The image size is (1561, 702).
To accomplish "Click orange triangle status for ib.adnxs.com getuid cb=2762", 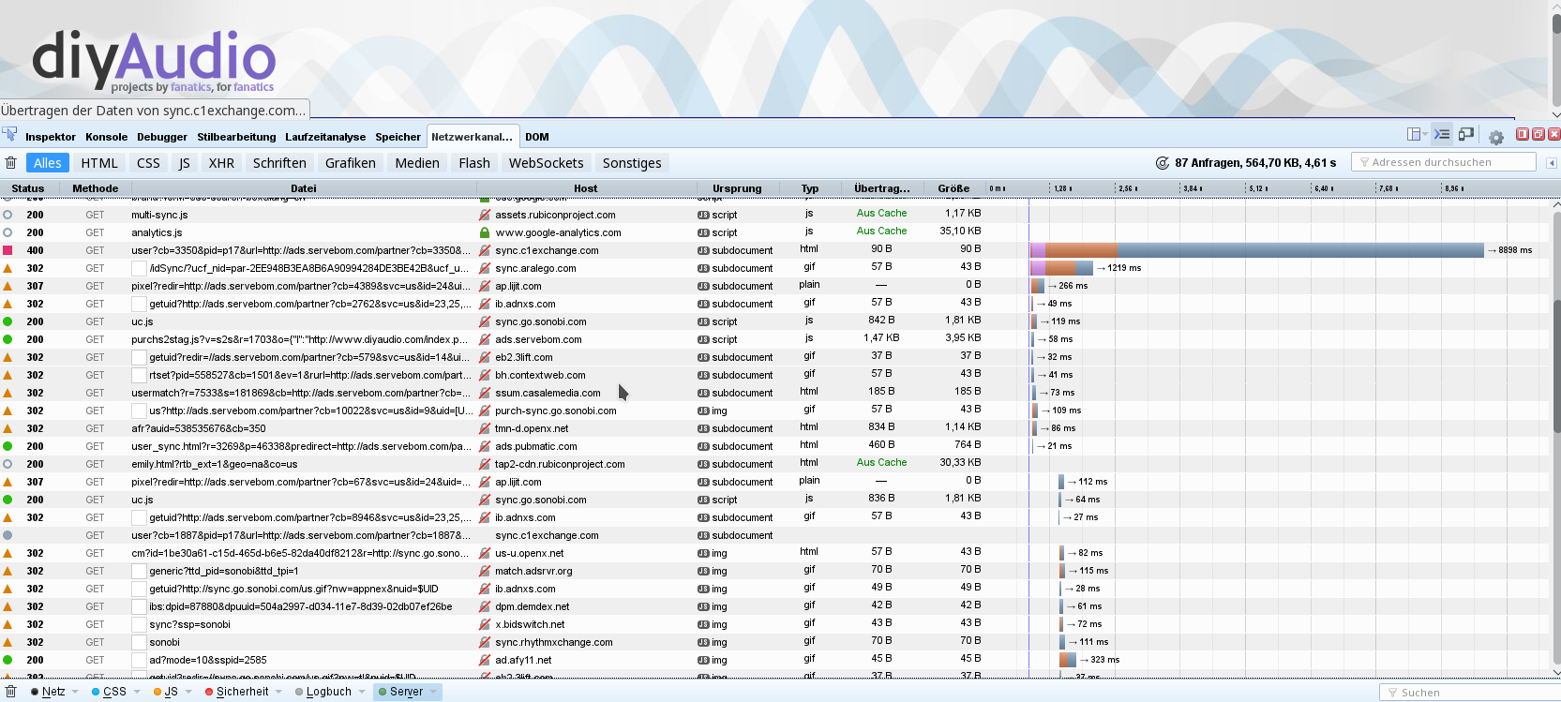I will [8, 304].
